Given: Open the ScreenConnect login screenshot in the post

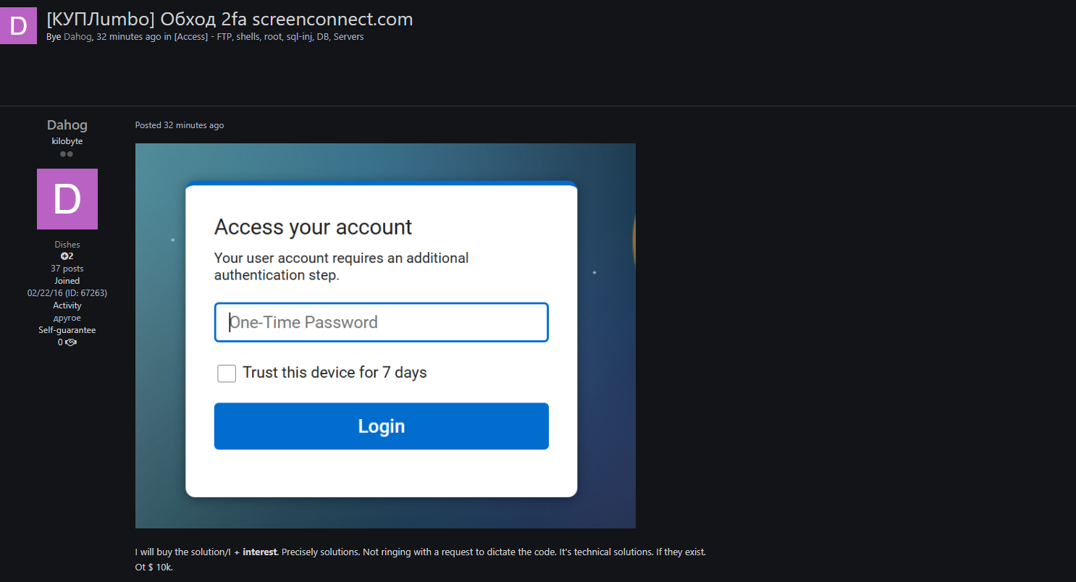Looking at the screenshot, I should (x=385, y=335).
